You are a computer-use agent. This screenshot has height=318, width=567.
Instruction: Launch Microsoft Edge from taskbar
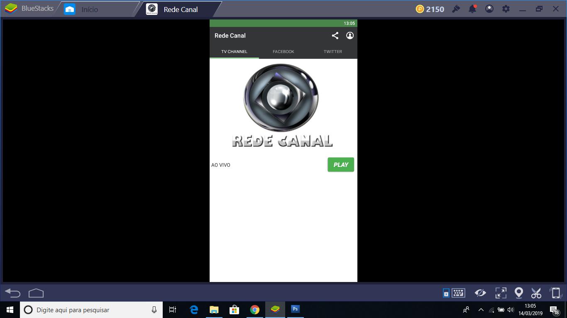tap(194, 310)
